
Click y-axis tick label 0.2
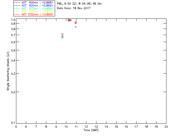pos(13,92)
